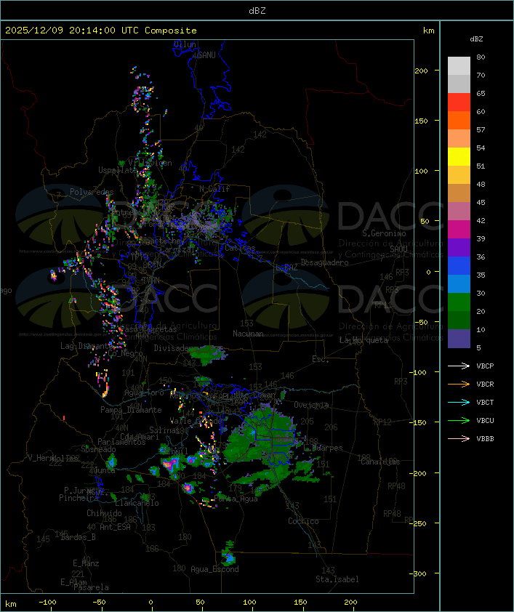This screenshot has height=612, width=514.
Task: Click the timestamp '2025/12/09 20:14:00 UTC Composite'
Action: coord(101,31)
